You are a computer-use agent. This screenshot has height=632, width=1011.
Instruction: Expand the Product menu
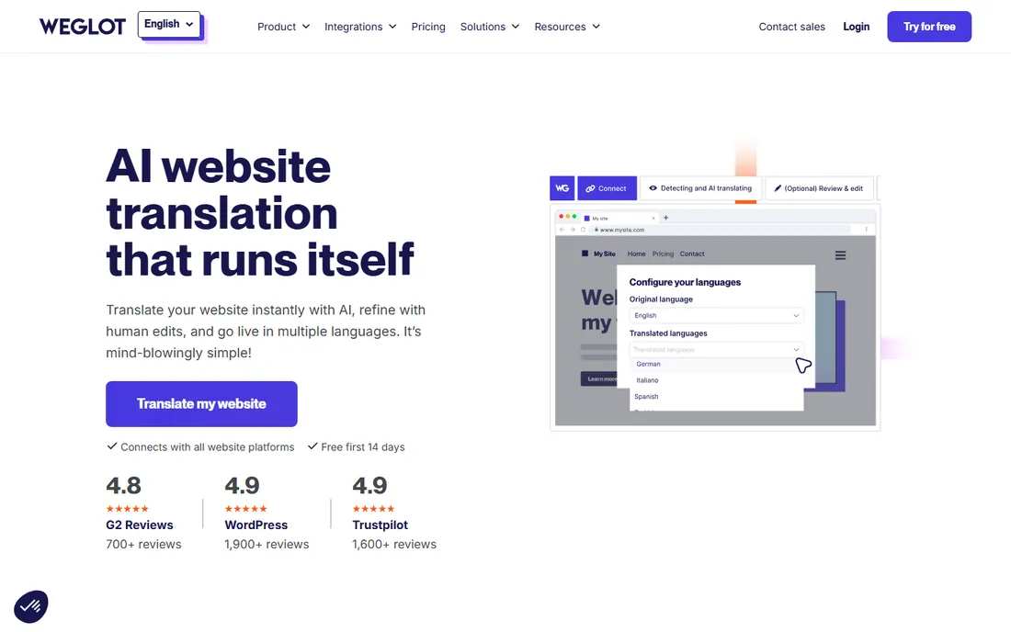283,27
